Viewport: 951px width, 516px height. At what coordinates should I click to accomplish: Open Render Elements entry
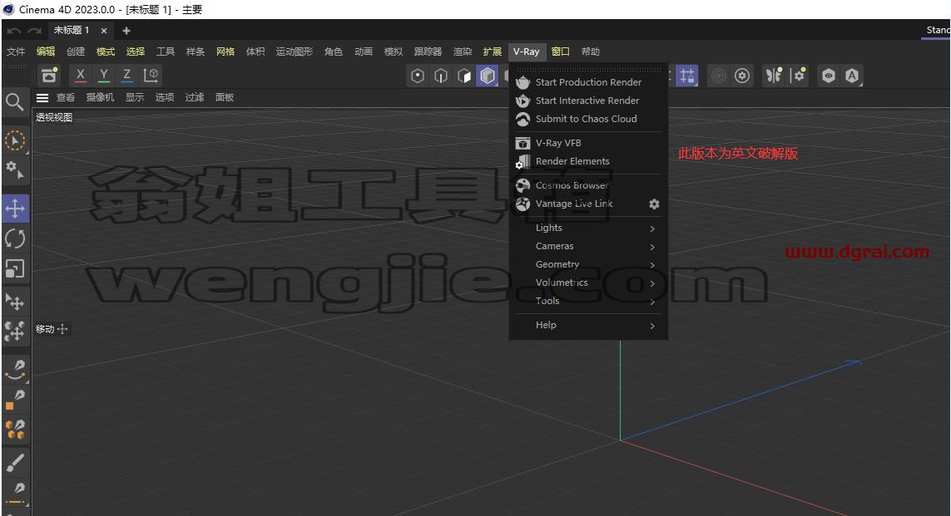[588, 161]
